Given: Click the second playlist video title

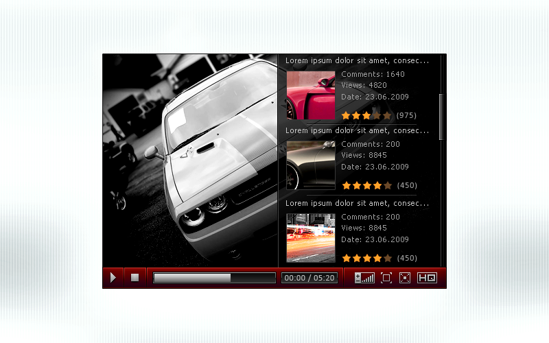Looking at the screenshot, I should 357,130.
